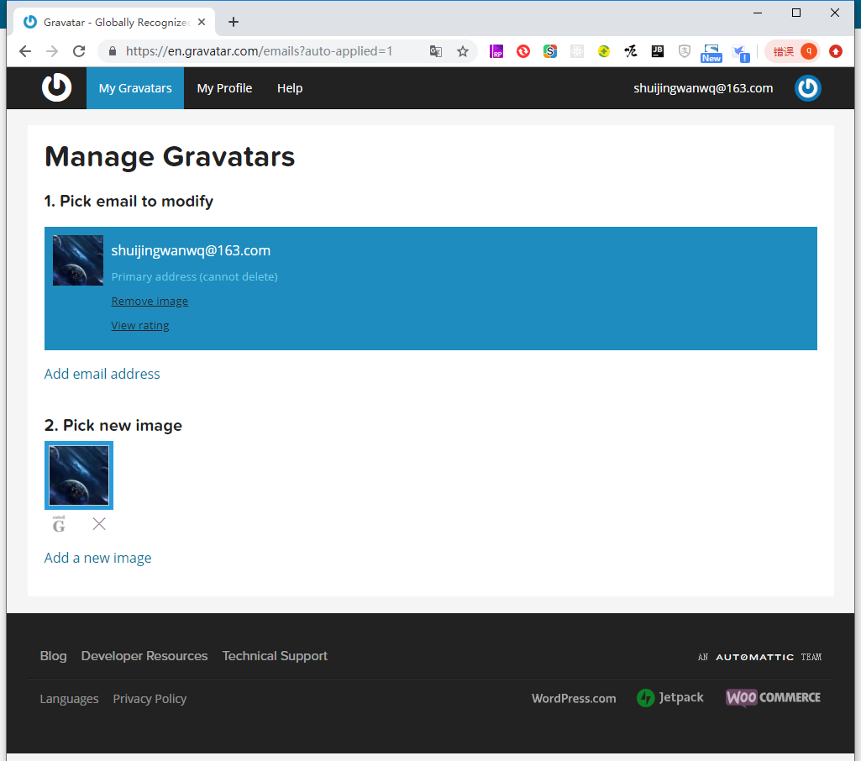Image resolution: width=861 pixels, height=761 pixels.
Task: Open the Blog footer link
Action: coord(53,656)
